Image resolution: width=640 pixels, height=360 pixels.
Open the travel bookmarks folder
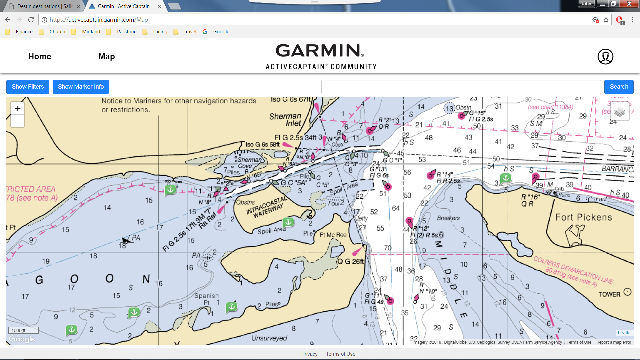[185, 32]
